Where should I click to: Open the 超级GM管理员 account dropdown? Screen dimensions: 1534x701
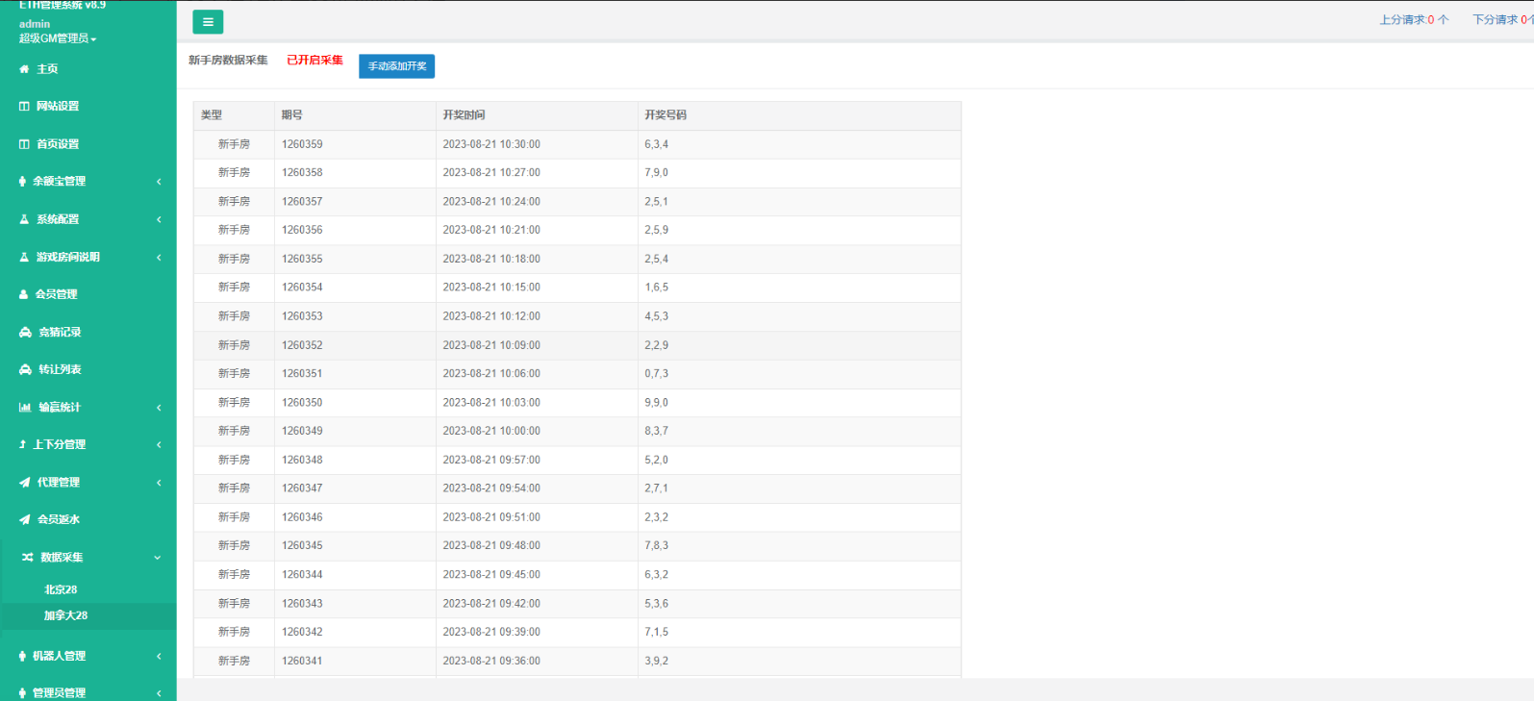(x=58, y=38)
